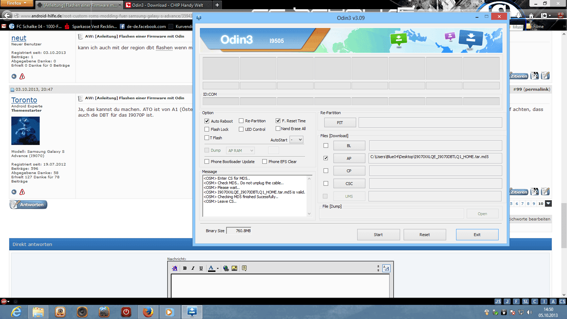Click the Reset button in Odin3
Image resolution: width=567 pixels, height=319 pixels.
[425, 235]
